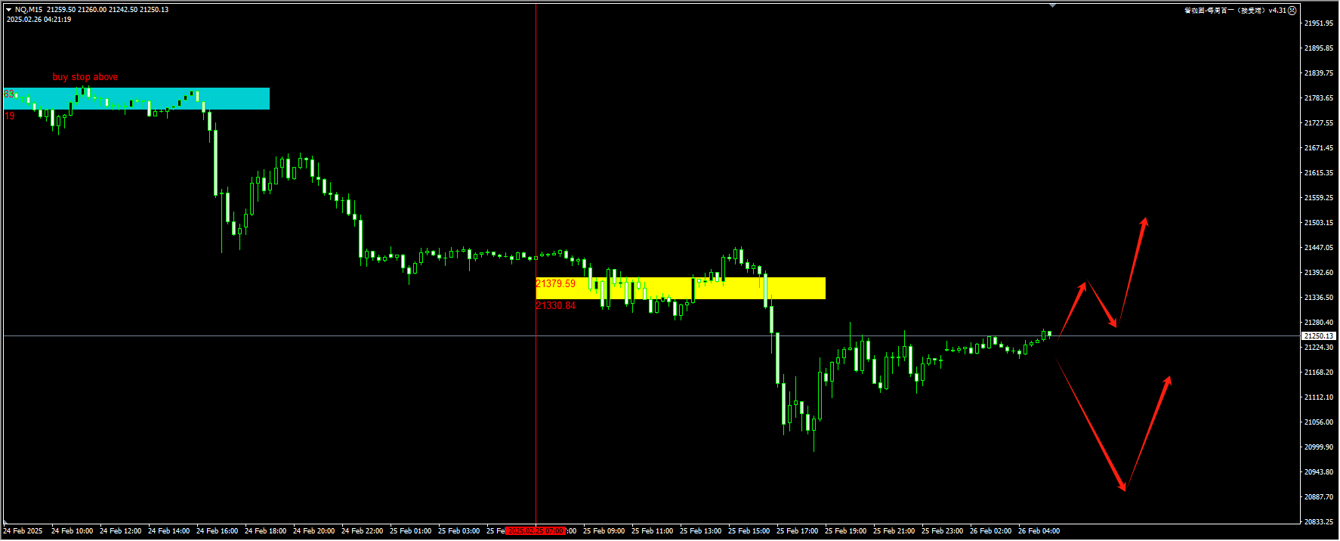
Task: Click the red highlighted crosshair date label
Action: click(536, 531)
